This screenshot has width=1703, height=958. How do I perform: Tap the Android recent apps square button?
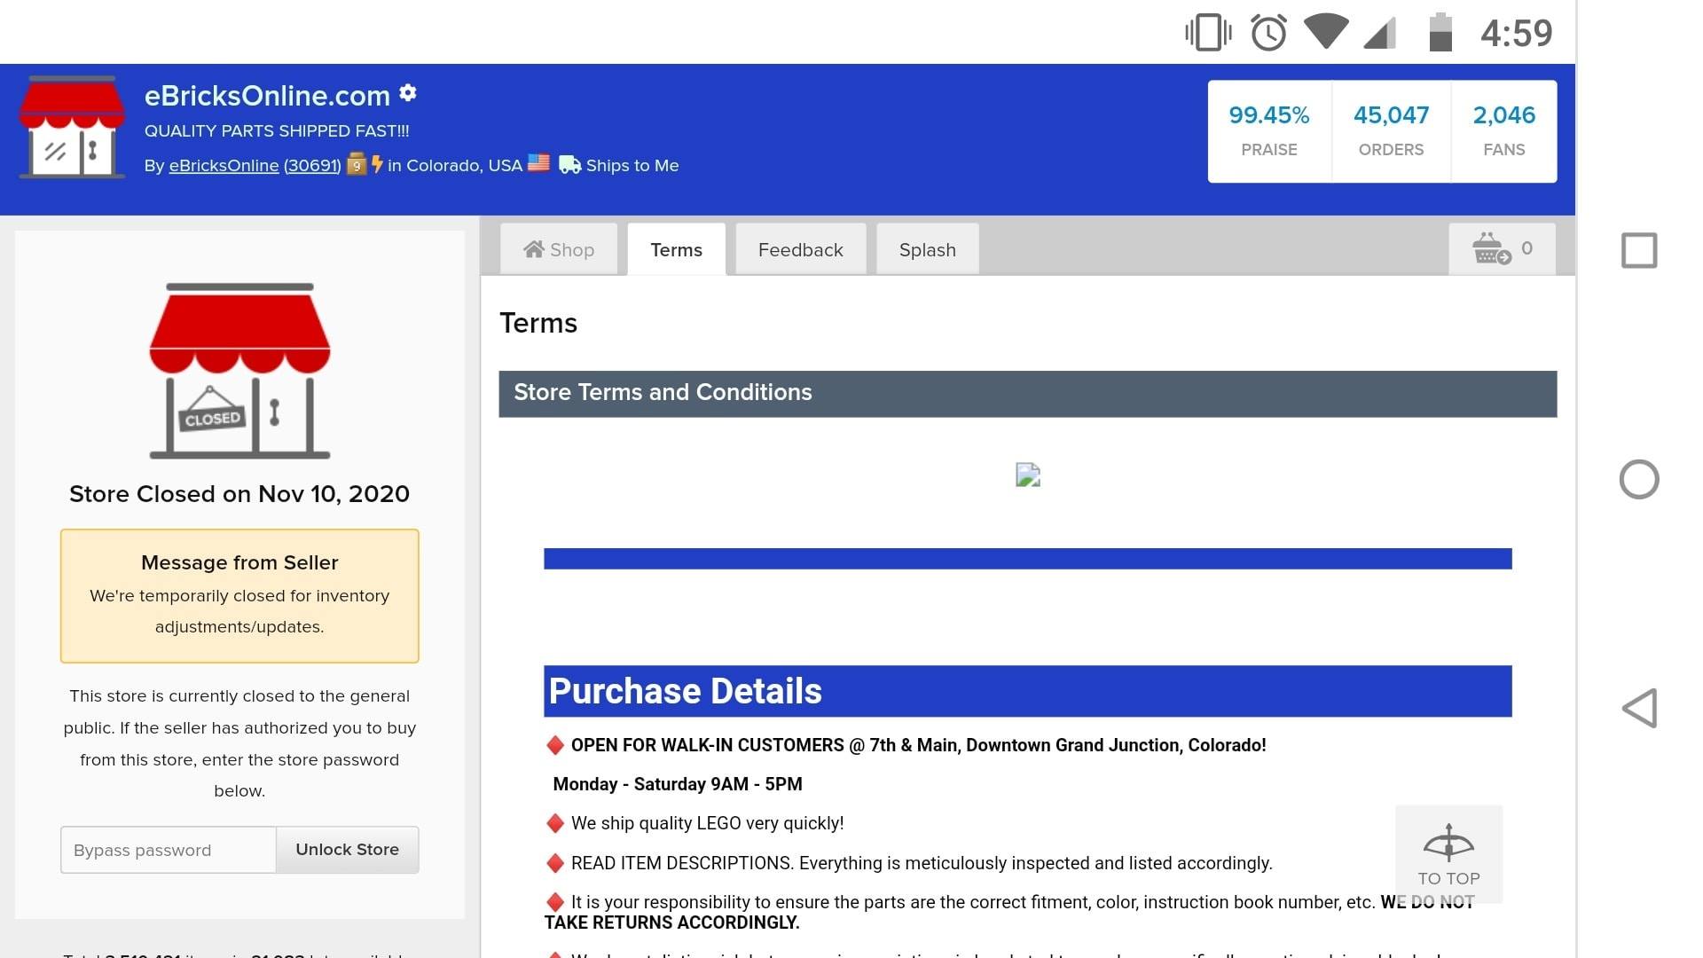[x=1638, y=250]
